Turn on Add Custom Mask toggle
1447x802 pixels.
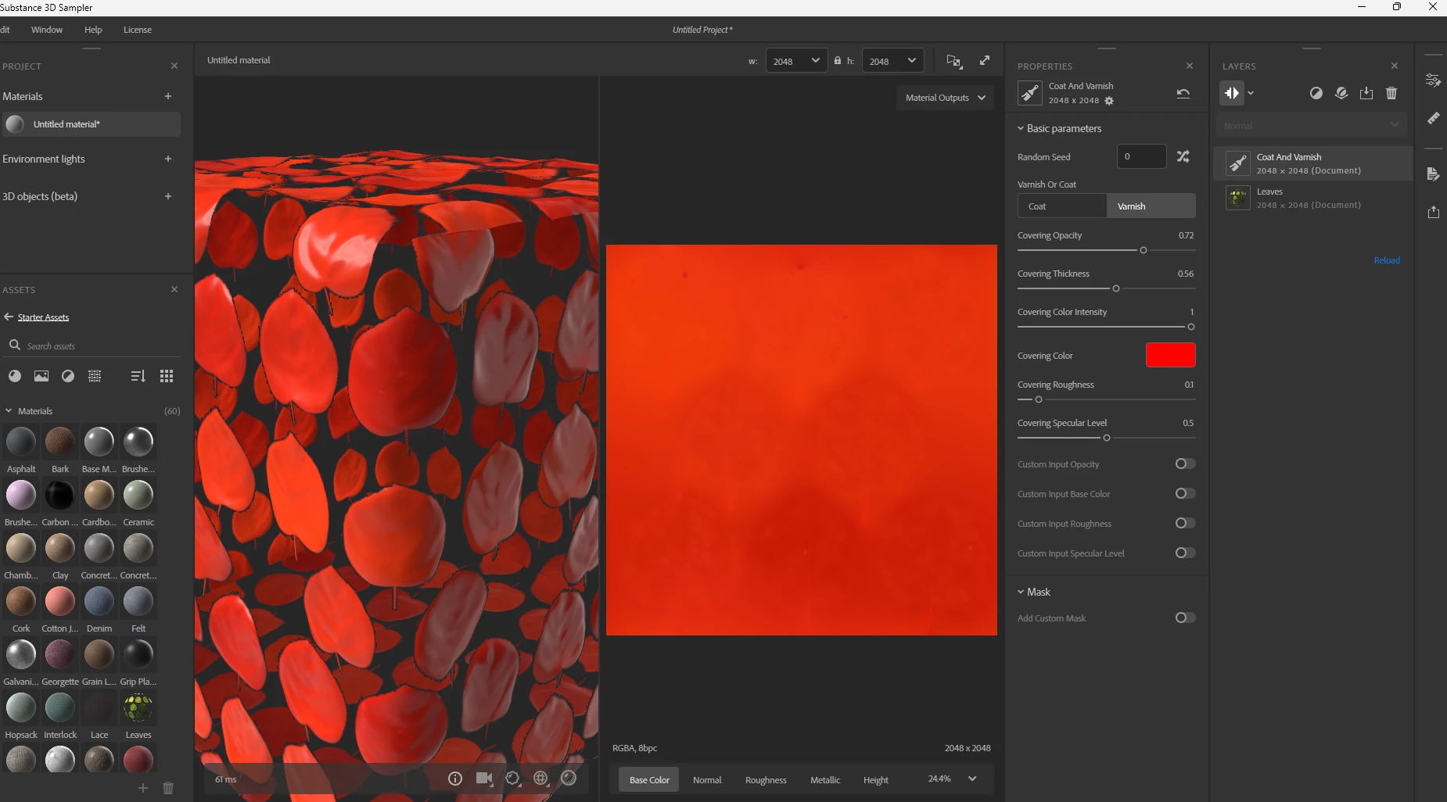click(x=1185, y=618)
